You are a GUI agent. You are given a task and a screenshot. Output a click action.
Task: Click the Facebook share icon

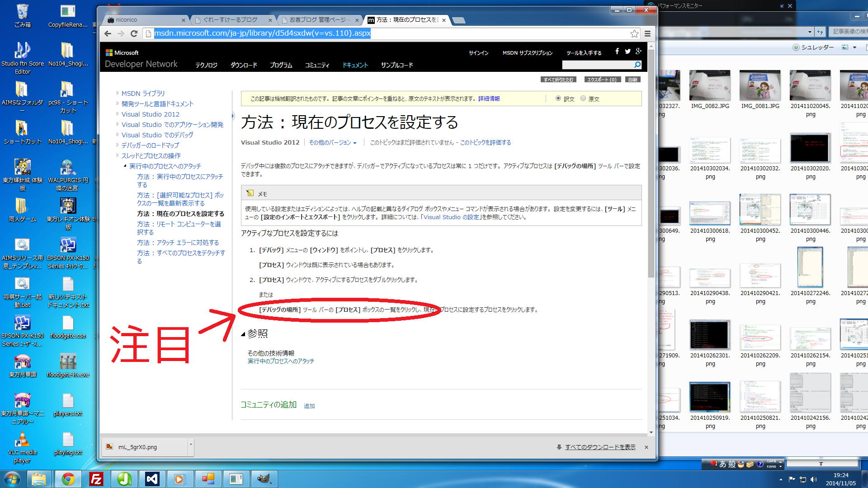[x=617, y=52]
